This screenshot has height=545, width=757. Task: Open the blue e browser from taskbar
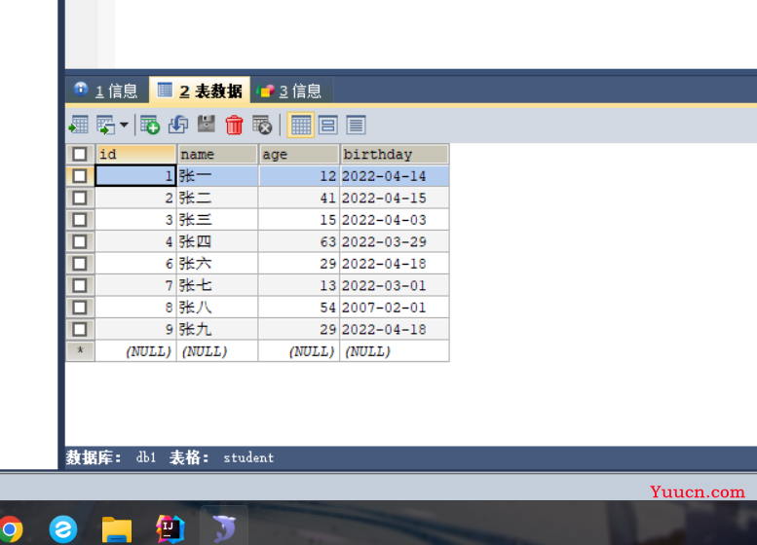click(62, 529)
